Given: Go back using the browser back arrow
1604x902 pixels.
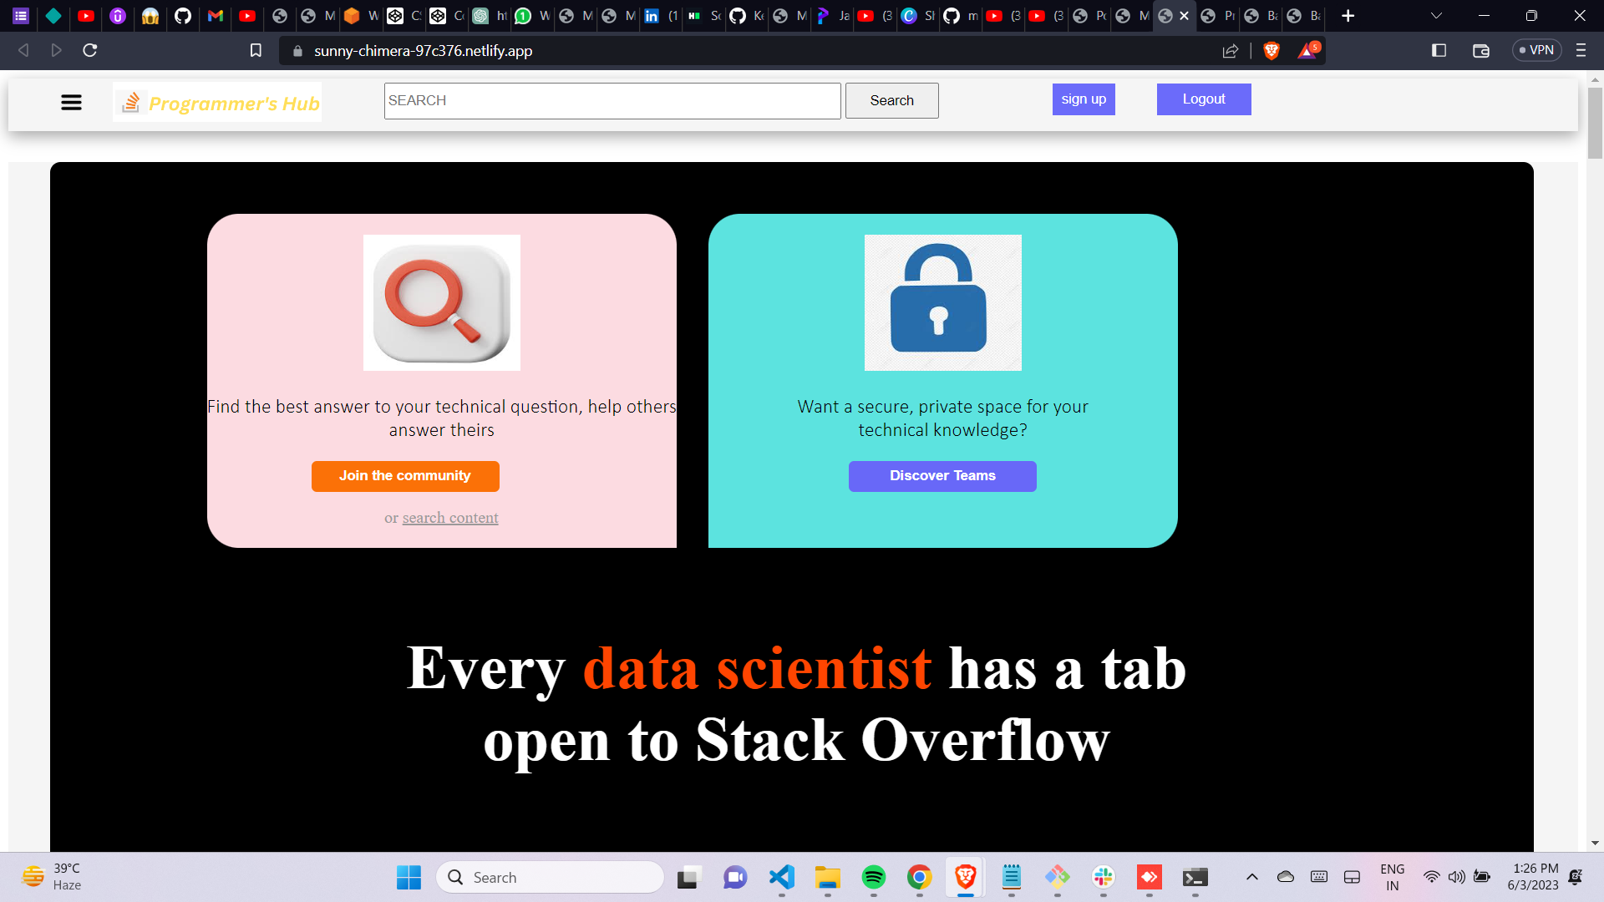Looking at the screenshot, I should 23,50.
